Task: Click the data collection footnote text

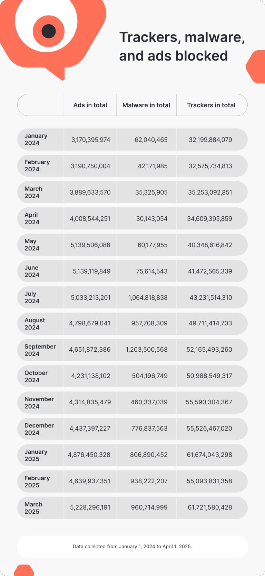Action: point(132,547)
